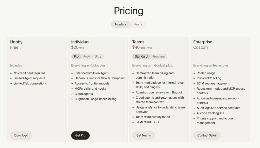260x148 pixels.
Task: Click checkmark next to Pooled usage
Action: [x=194, y=73]
